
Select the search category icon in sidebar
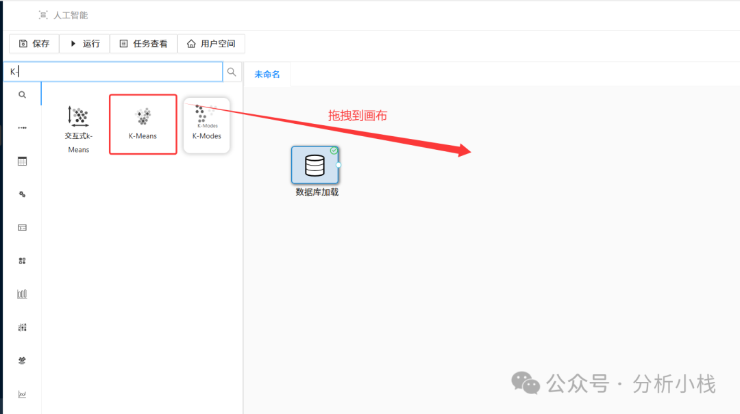point(22,95)
